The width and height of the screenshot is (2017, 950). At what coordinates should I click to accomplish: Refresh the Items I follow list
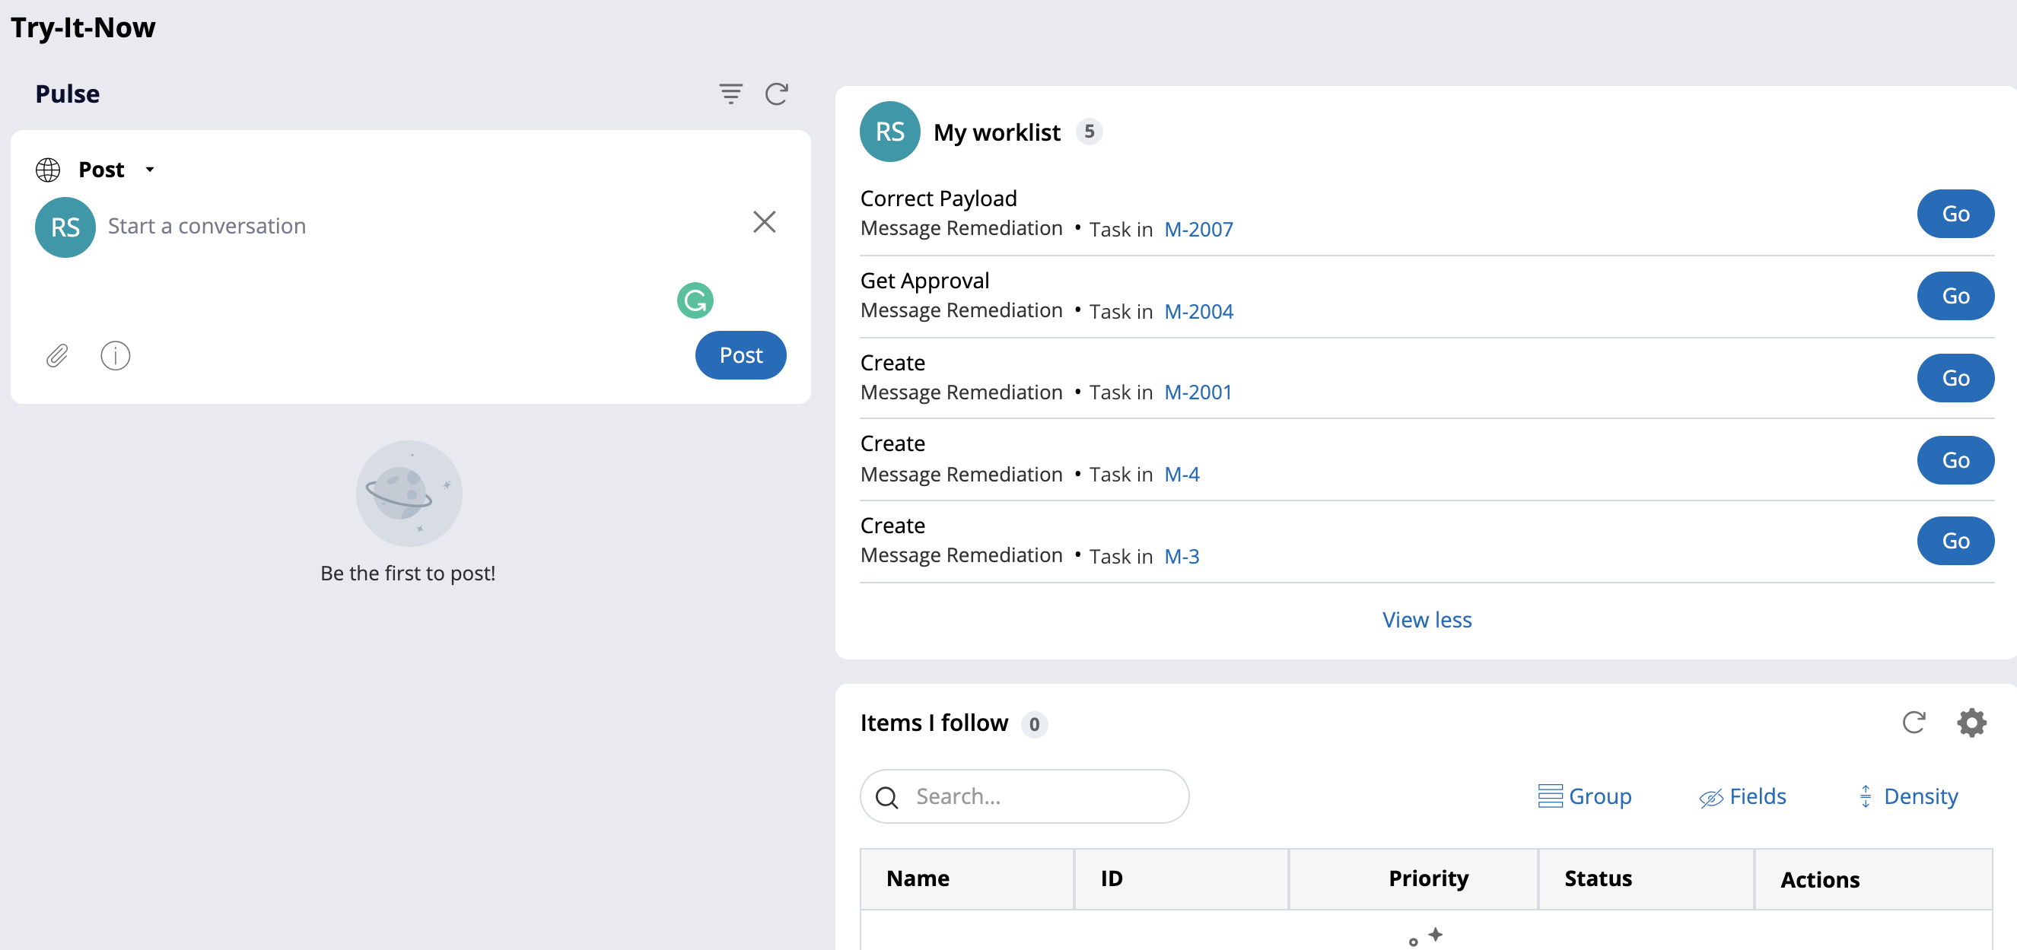[1913, 723]
